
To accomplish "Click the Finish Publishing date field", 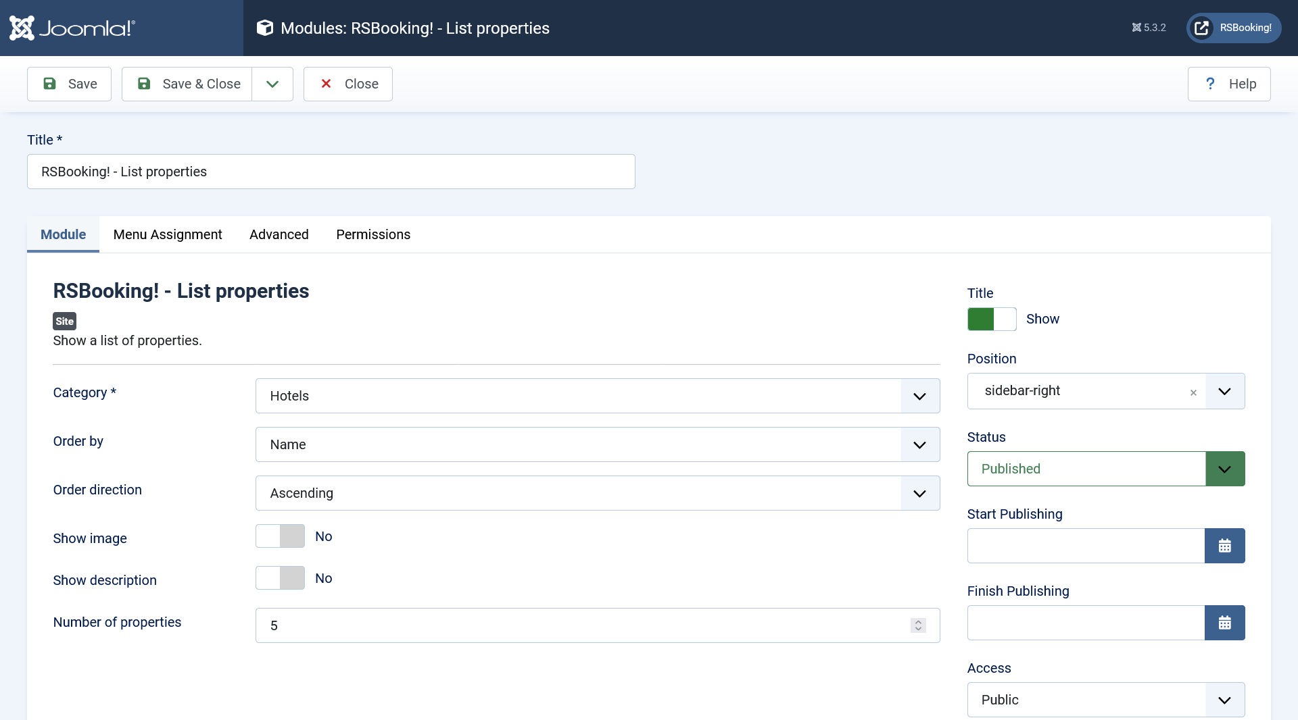I will click(x=1086, y=623).
